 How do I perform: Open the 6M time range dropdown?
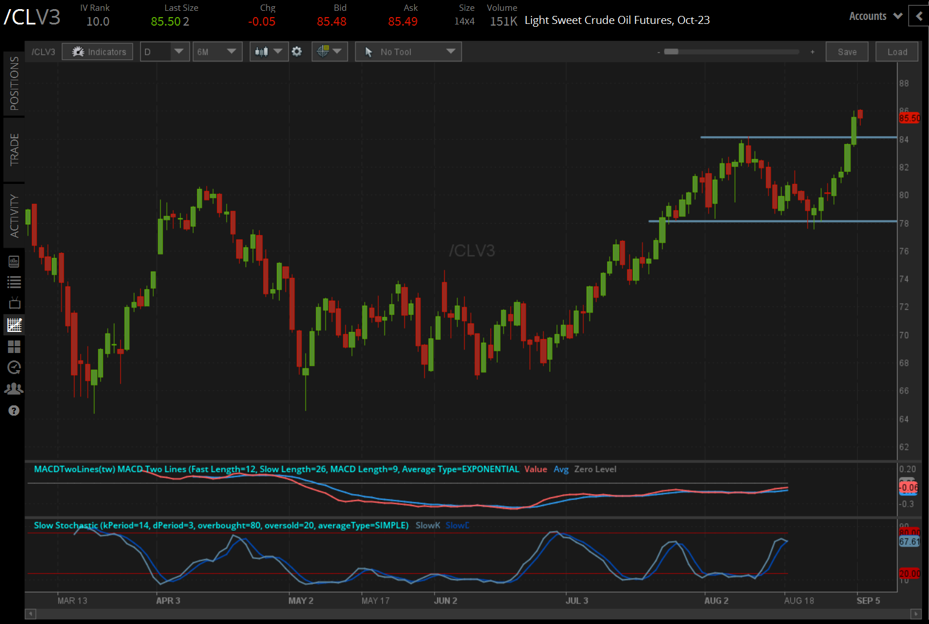tap(218, 52)
